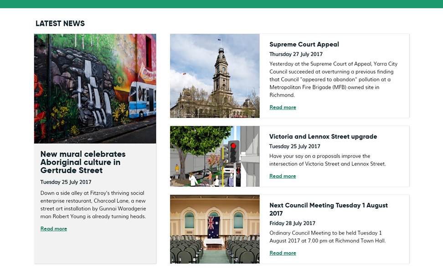
Task: Click the mural article summary about Charcoal Lane
Action: pyautogui.click(x=93, y=205)
